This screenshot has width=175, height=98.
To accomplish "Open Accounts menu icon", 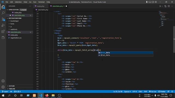I will coord(3,81).
